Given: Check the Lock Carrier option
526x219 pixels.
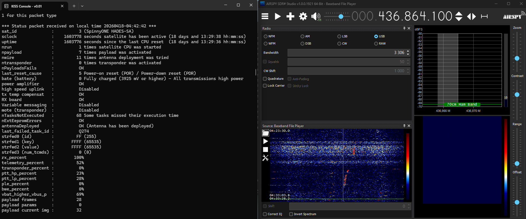Looking at the screenshot, I should (265, 86).
